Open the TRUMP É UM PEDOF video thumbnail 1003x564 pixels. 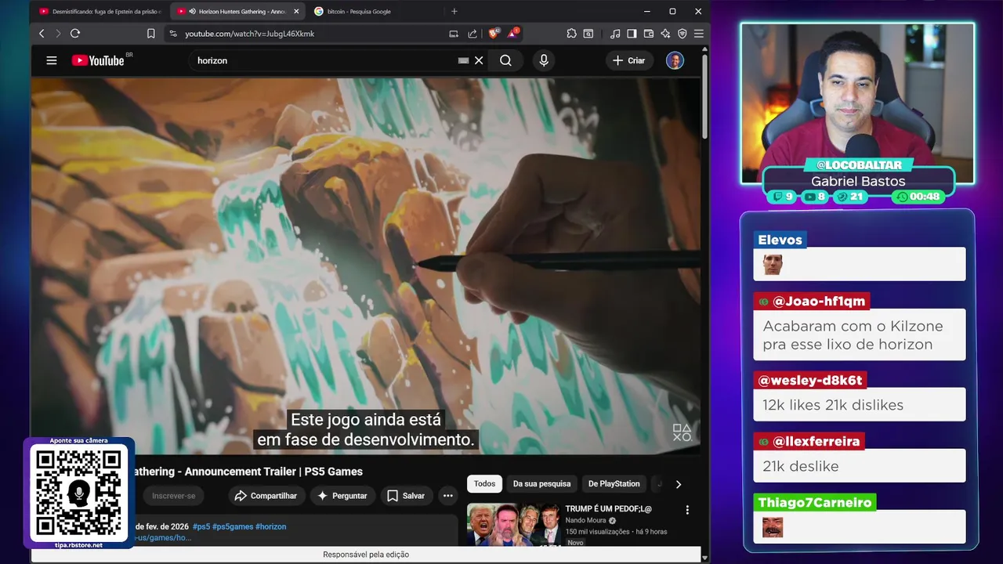(x=513, y=524)
